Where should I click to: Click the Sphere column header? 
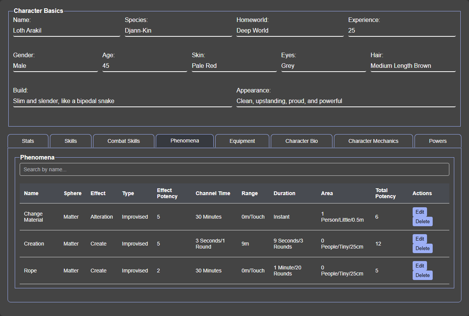73,193
